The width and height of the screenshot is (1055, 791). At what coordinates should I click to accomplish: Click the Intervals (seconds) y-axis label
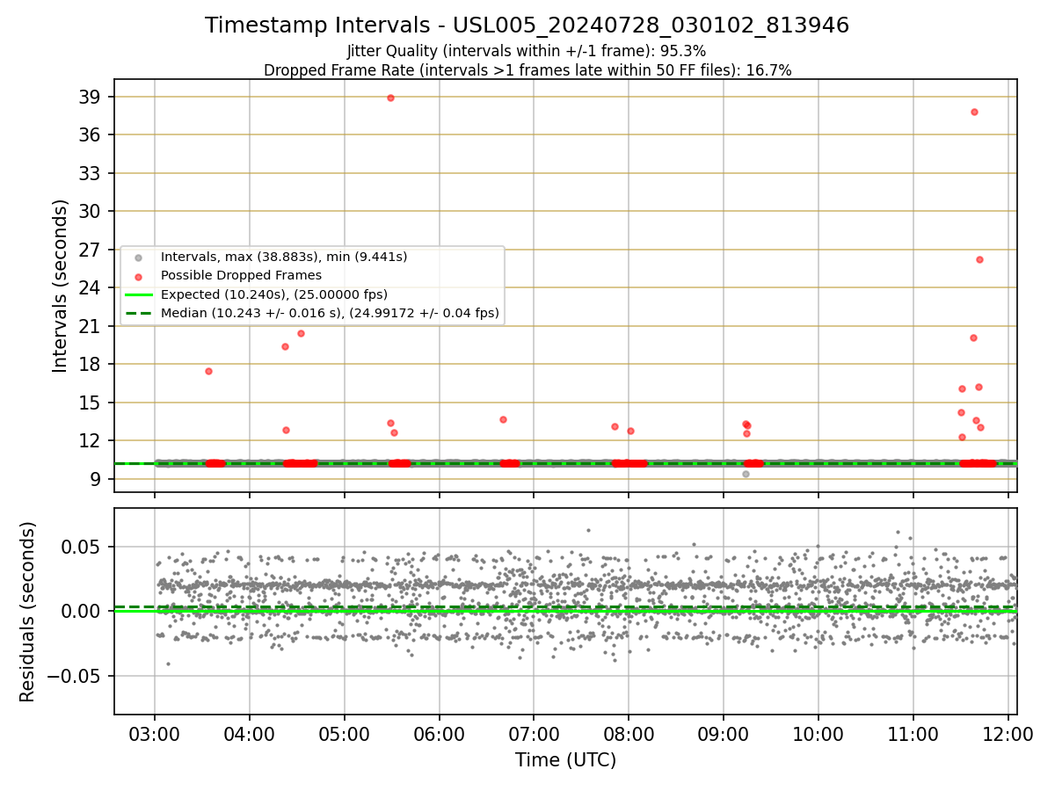(61, 286)
